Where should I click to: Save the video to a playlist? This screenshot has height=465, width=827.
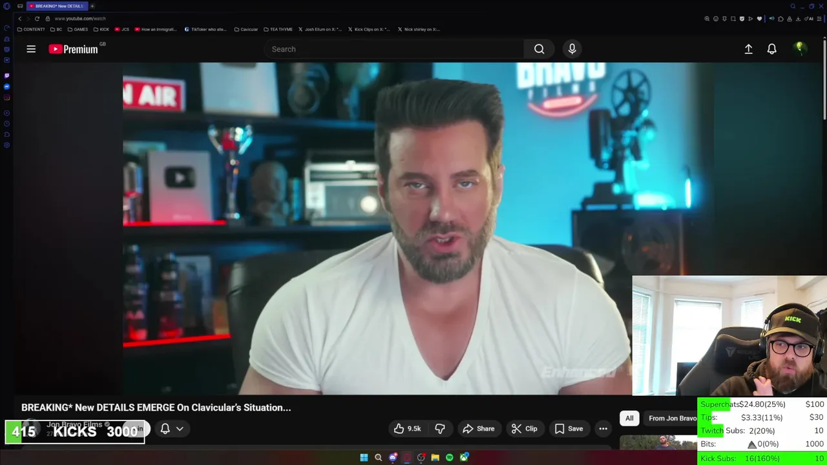(x=569, y=429)
